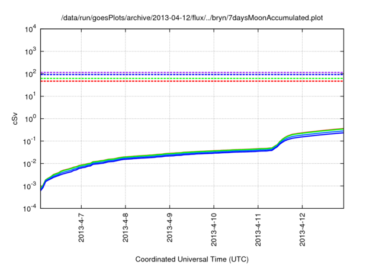The image size is (379, 265).
Task: Click the 10^0 y-axis tick label
Action: (x=30, y=119)
